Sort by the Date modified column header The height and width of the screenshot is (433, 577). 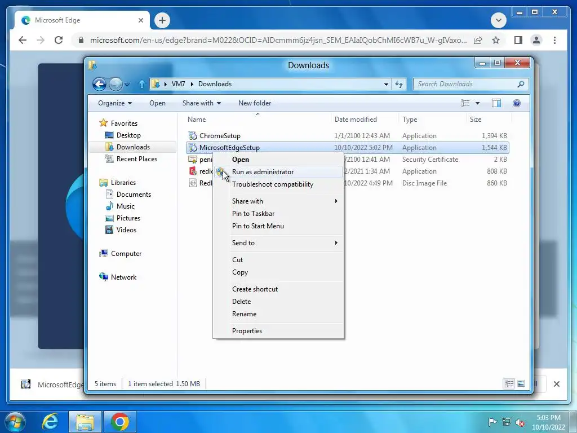(356, 120)
